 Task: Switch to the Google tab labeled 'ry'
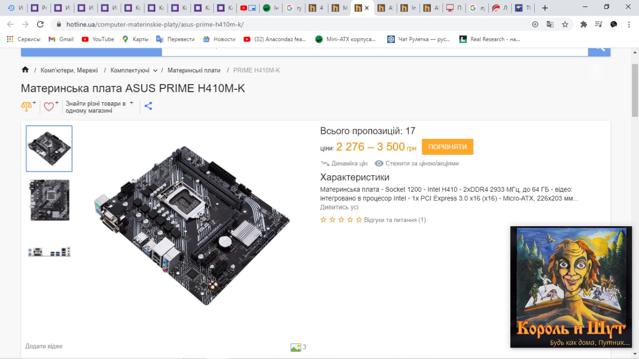(x=294, y=8)
